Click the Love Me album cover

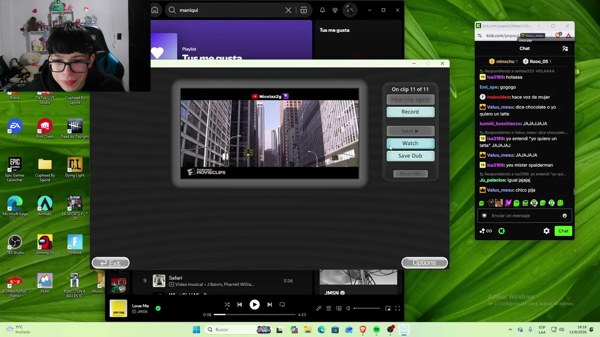pyautogui.click(x=118, y=308)
